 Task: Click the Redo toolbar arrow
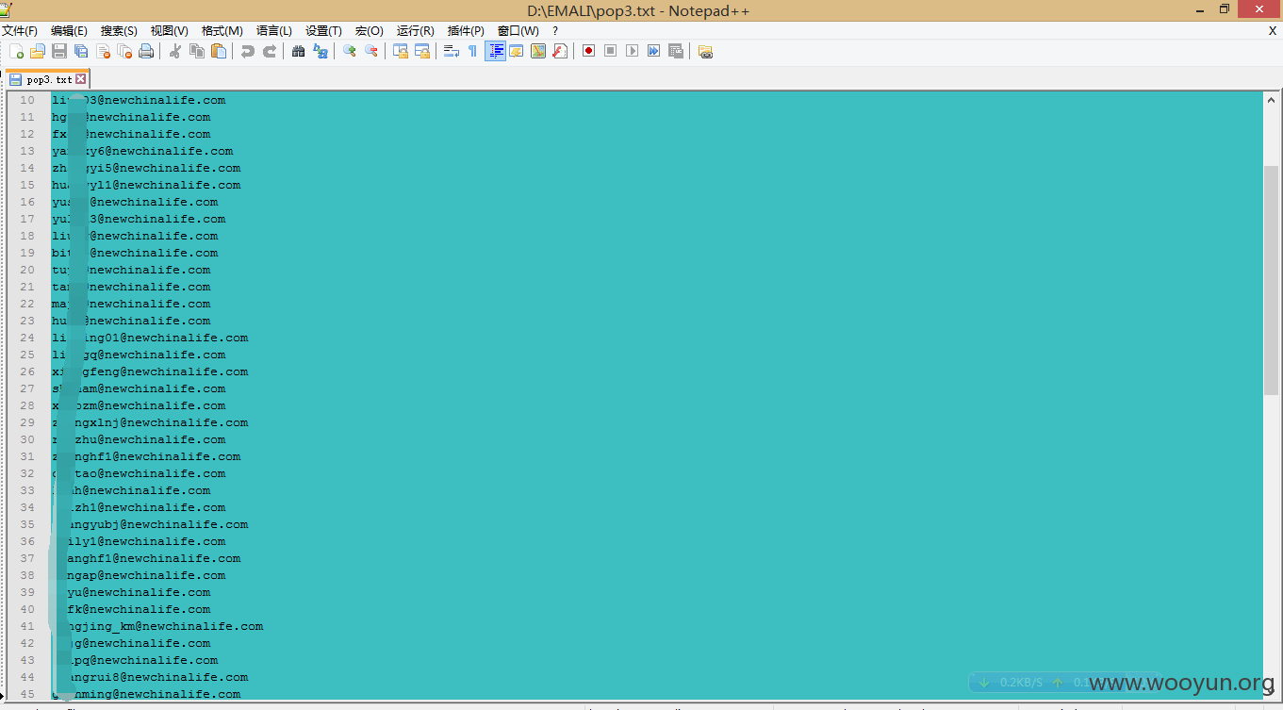[269, 51]
